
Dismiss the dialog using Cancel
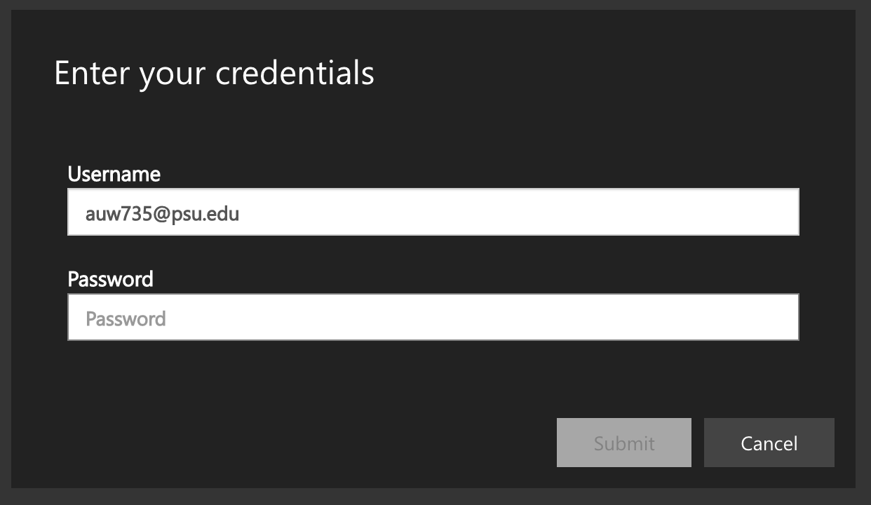[769, 443]
